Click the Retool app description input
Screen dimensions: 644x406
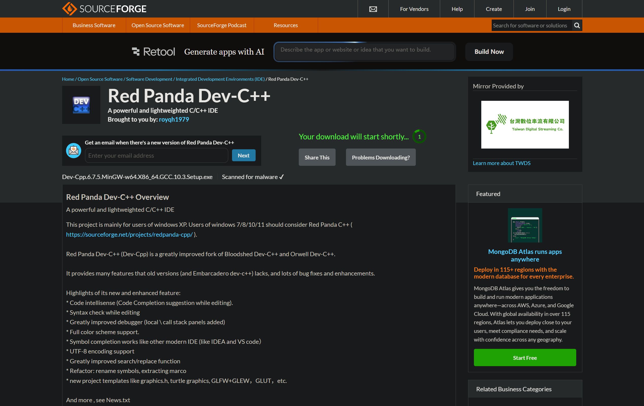tap(365, 52)
